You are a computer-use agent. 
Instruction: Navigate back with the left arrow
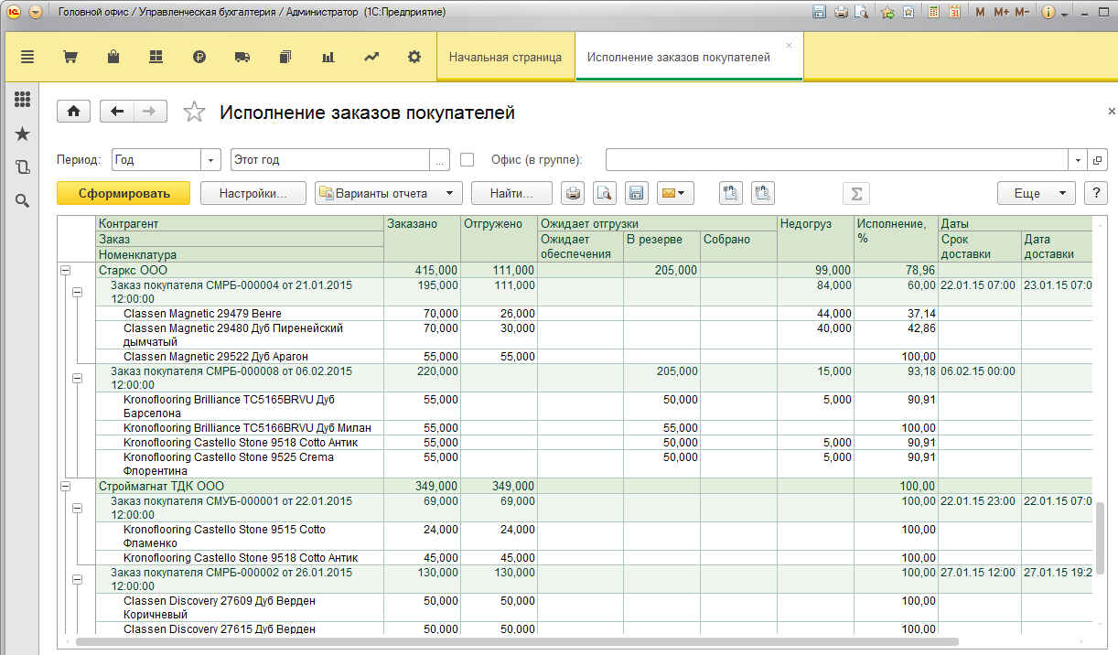[116, 112]
